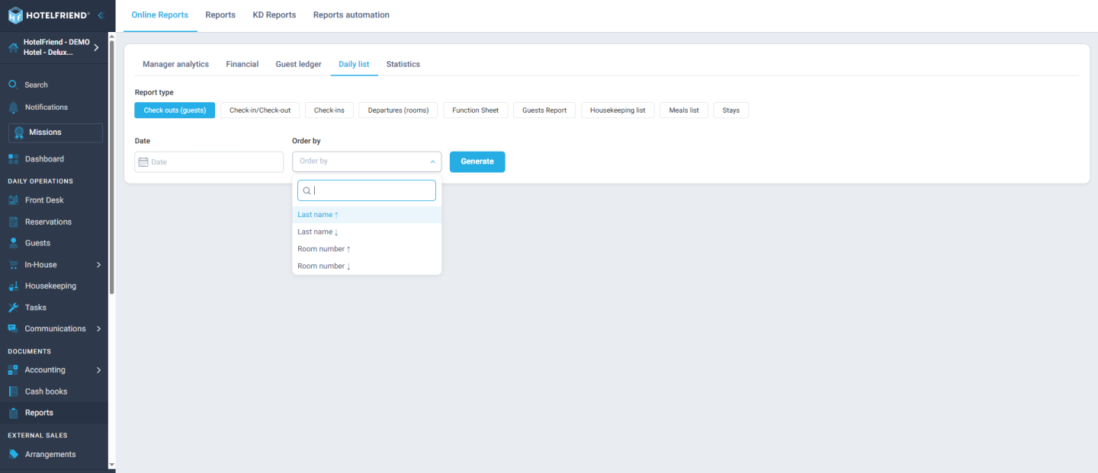The image size is (1098, 473).
Task: Click the hotel house icon beside property name
Action: 13,47
